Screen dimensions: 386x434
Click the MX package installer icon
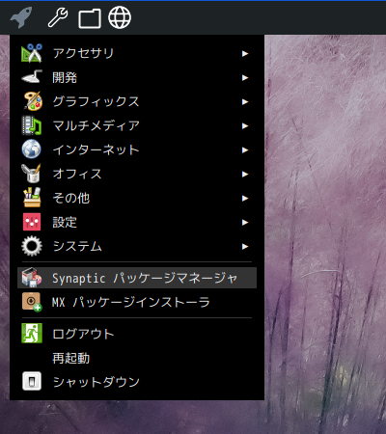point(32,302)
